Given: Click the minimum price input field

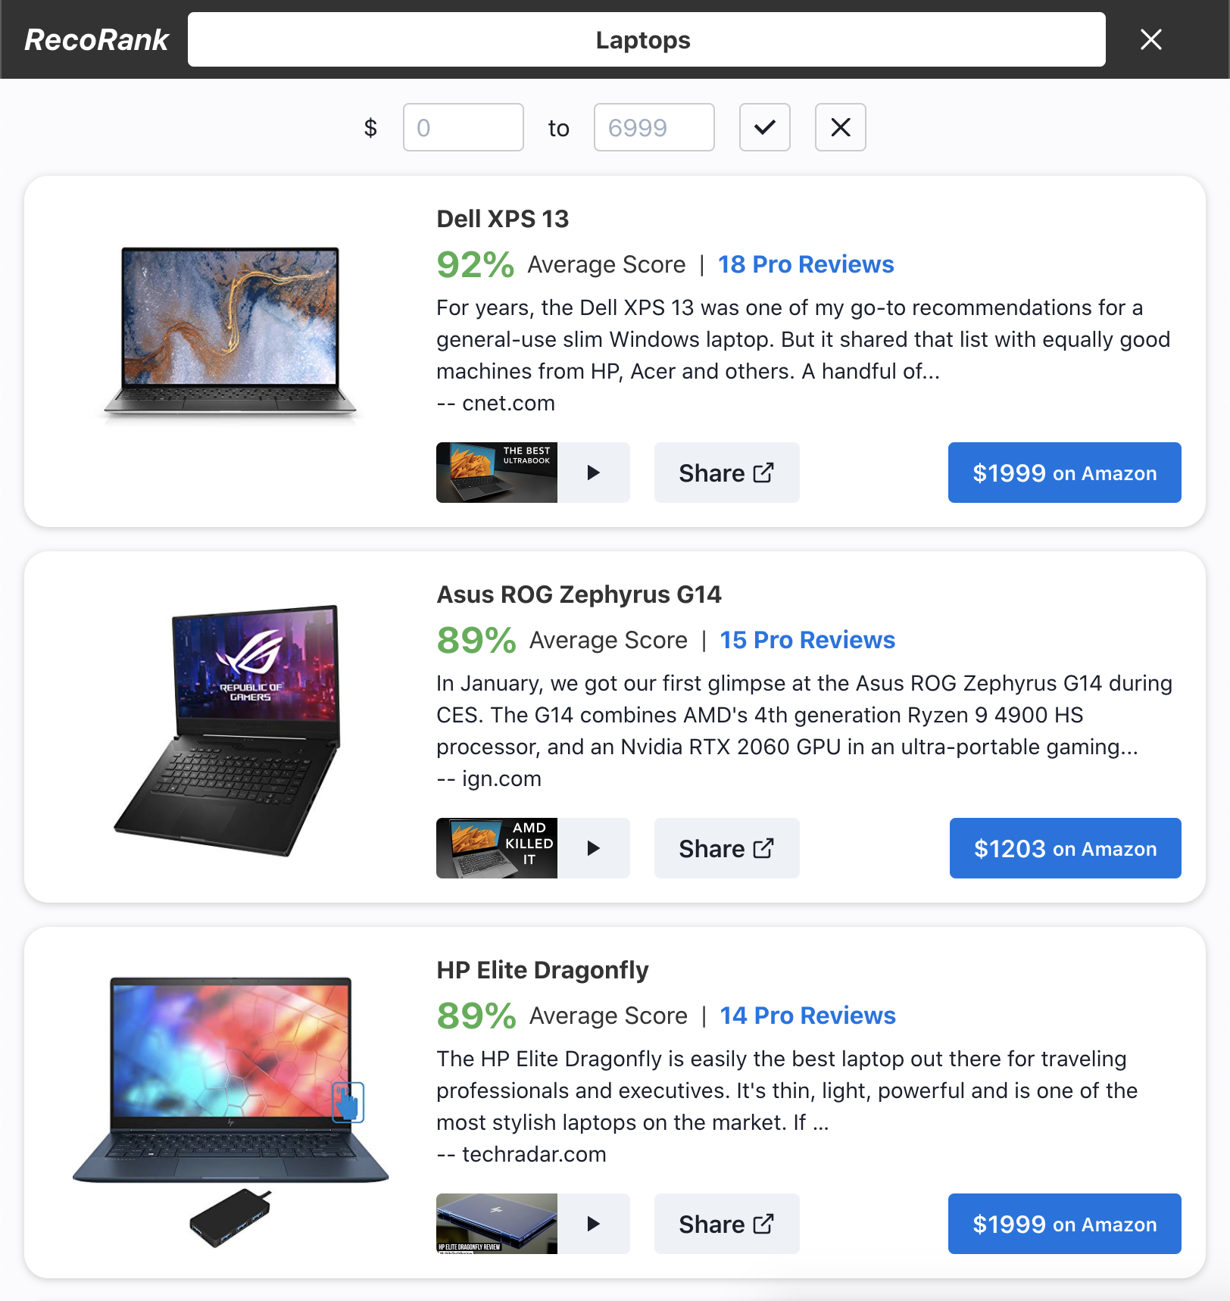Looking at the screenshot, I should click(464, 127).
